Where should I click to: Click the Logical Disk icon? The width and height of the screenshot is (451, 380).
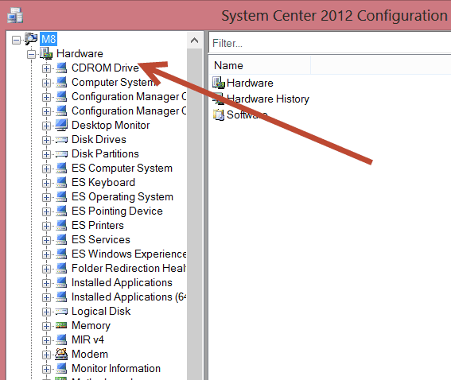(61, 312)
